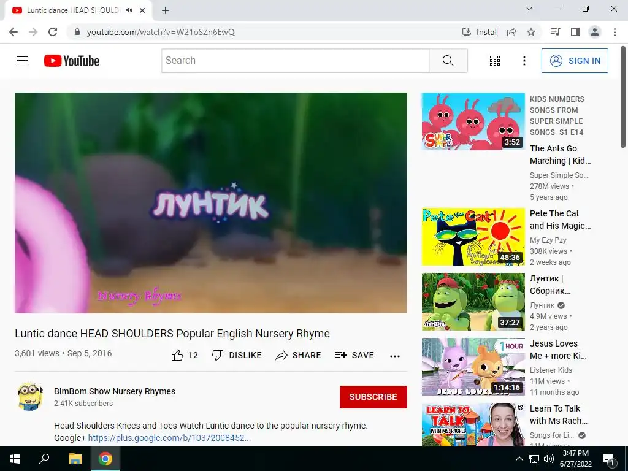Share this page icon in address bar
The image size is (628, 471).
pyautogui.click(x=511, y=32)
